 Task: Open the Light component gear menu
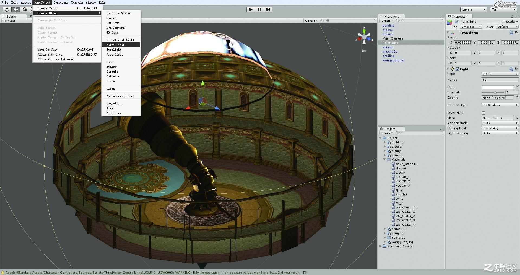click(516, 69)
